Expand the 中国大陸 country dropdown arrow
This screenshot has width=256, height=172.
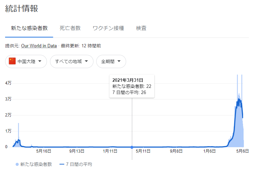pos(40,61)
